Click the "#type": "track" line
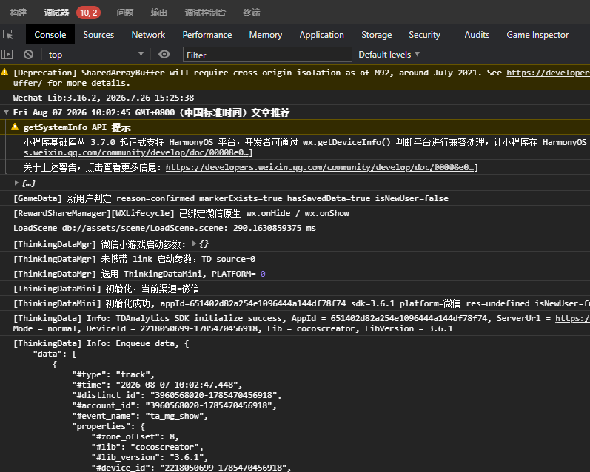The width and height of the screenshot is (590, 472). [113, 374]
